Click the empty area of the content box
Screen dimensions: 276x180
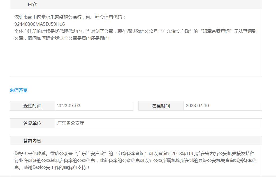136,60
